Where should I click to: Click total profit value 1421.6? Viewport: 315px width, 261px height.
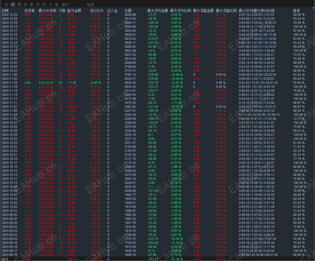72,259
